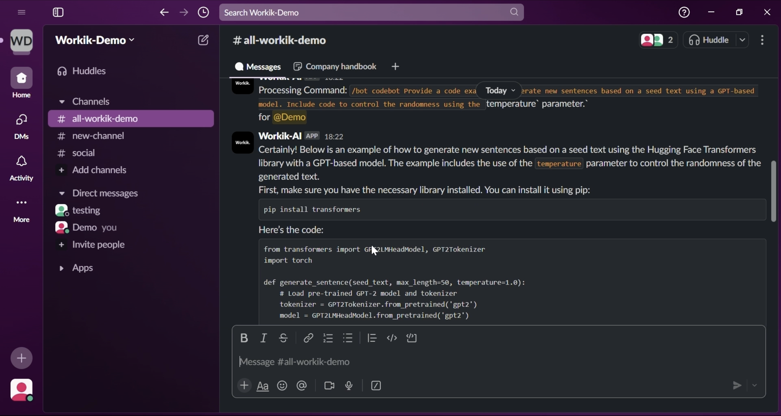Screen dimensions: 781x416
Task: Toggle bold formatting
Action: pos(244,338)
